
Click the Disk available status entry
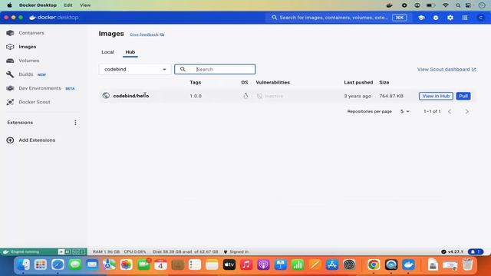[x=186, y=251]
